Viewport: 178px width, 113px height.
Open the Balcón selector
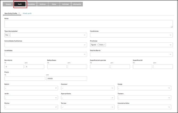point(31,88)
